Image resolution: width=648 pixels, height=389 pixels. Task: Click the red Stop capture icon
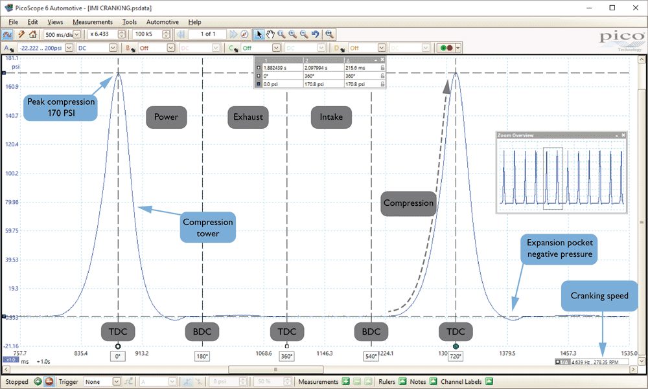pyautogui.click(x=49, y=382)
